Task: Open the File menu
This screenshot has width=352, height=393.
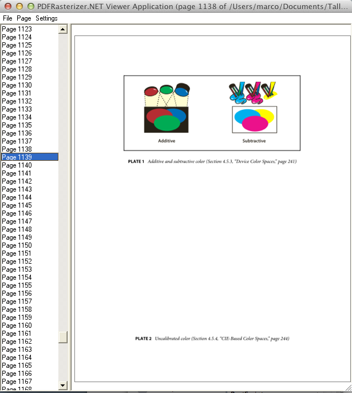Action: tap(7, 18)
